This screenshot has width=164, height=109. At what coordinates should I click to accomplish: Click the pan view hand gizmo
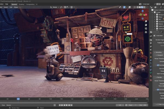(146, 25)
